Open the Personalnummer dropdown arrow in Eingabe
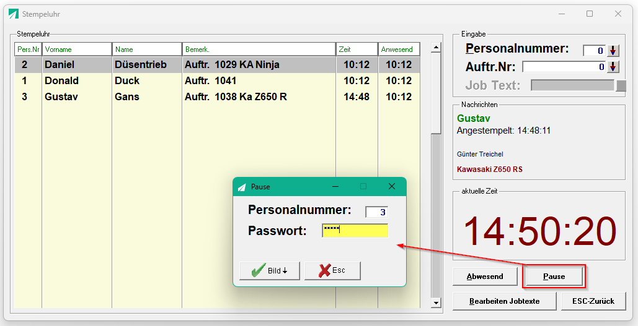638x326 pixels. tap(613, 51)
